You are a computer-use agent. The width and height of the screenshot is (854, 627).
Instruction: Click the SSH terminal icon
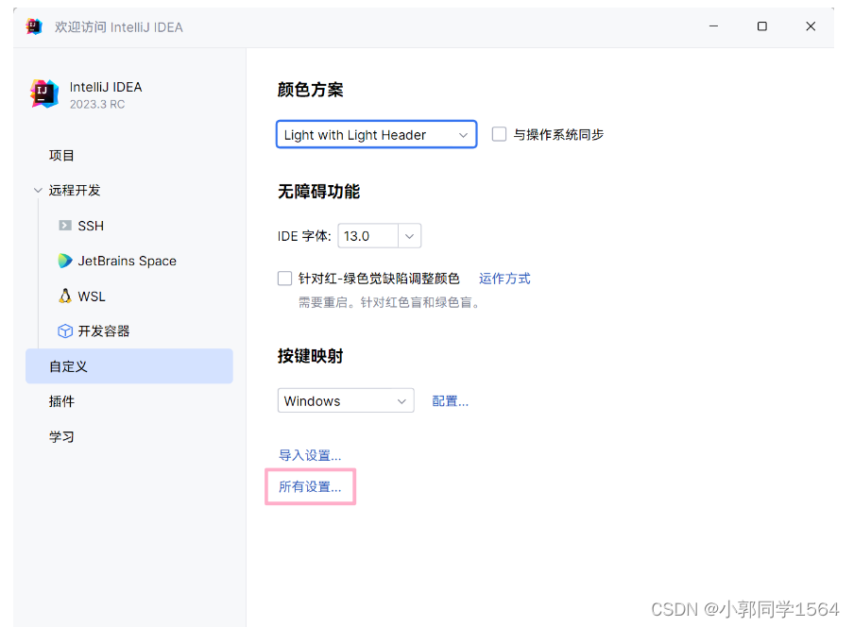point(65,226)
